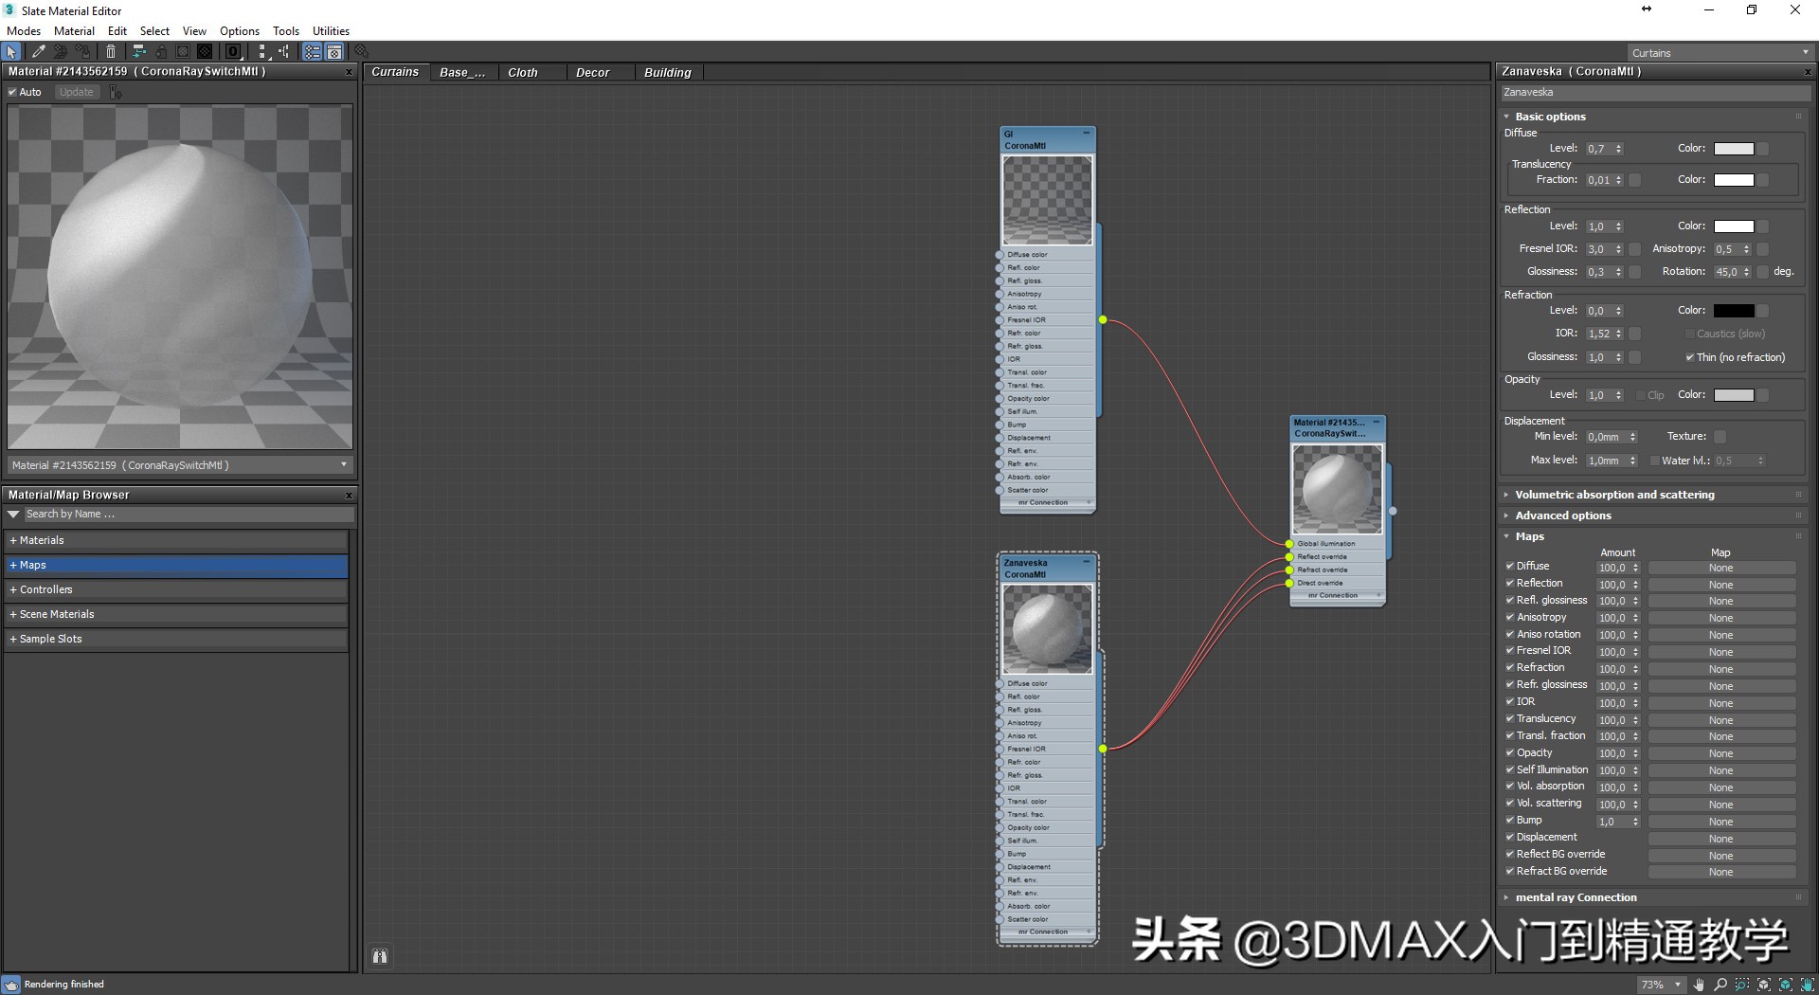Viewport: 1819px width, 995px height.
Task: Click the Delete Selected trash icon
Action: tap(110, 51)
